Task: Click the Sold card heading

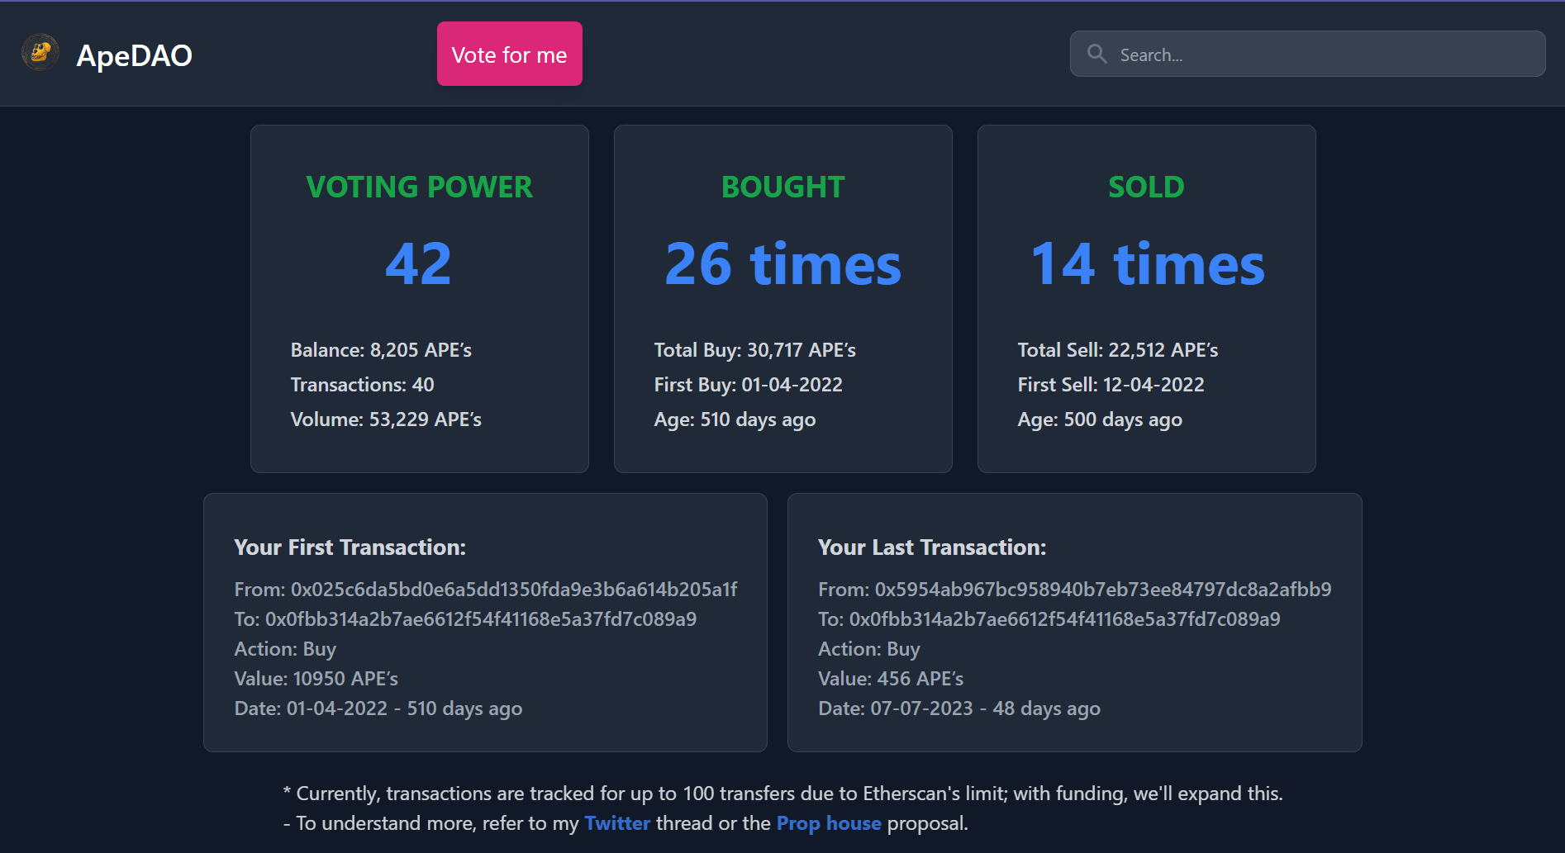Action: 1146,187
